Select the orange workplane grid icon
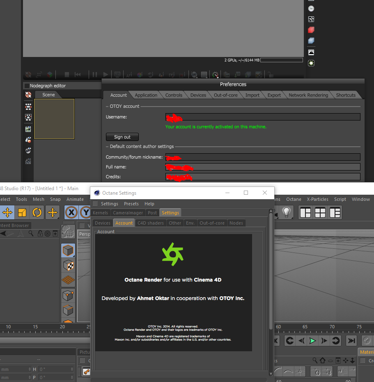 click(68, 280)
